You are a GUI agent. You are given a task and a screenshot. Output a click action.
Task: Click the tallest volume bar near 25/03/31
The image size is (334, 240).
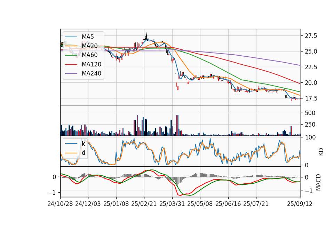coord(177,125)
